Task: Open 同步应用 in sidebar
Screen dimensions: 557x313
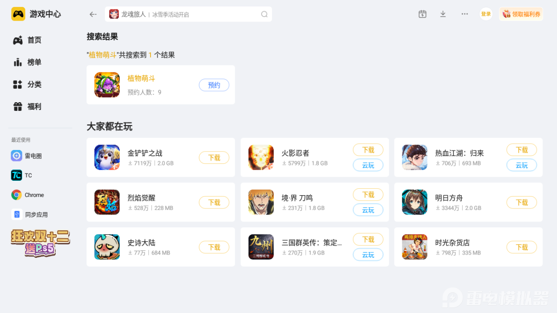Action: pos(29,214)
